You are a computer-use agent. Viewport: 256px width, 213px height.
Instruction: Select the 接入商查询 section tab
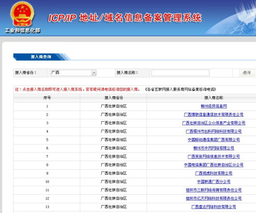pos(41,57)
